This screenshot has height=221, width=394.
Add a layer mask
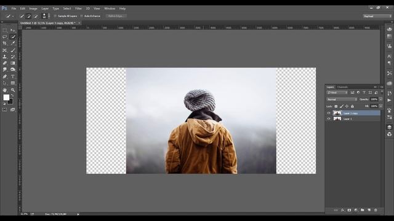click(x=349, y=210)
